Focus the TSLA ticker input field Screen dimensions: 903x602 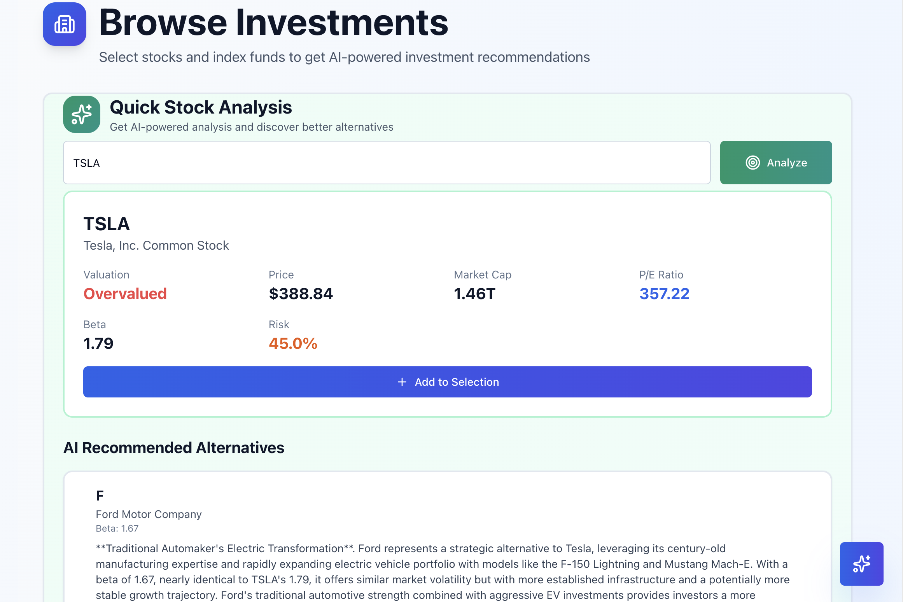tap(387, 163)
